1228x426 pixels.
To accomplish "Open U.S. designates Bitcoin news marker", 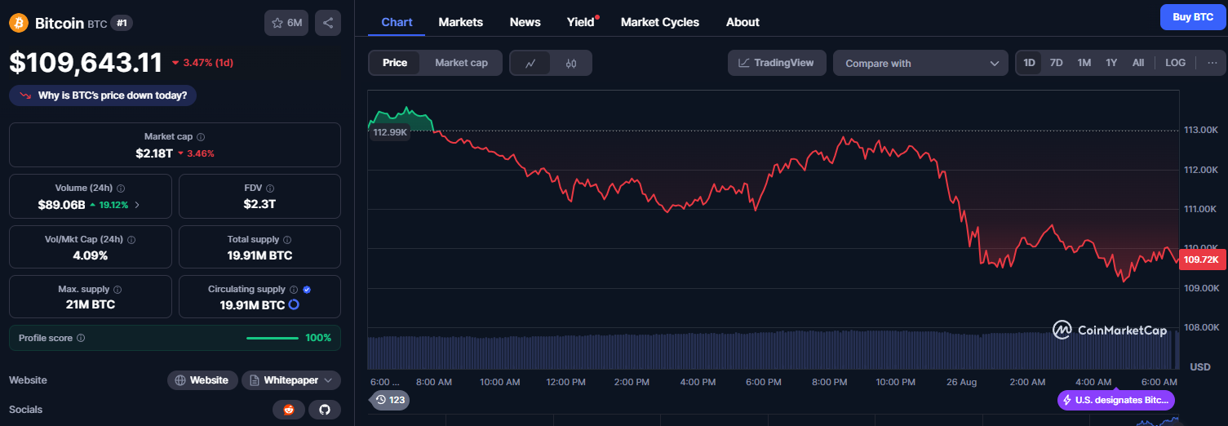I will 1115,400.
